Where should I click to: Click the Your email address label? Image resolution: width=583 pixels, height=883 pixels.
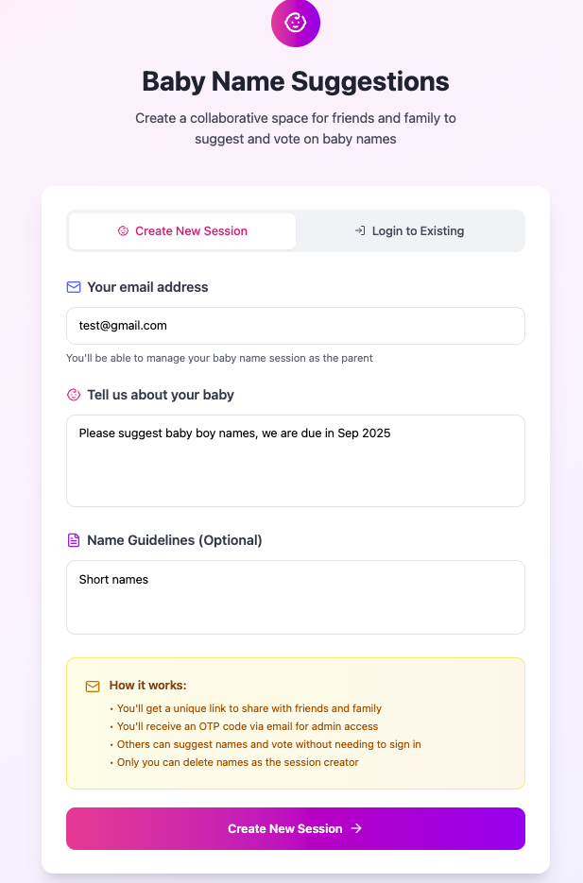147,287
